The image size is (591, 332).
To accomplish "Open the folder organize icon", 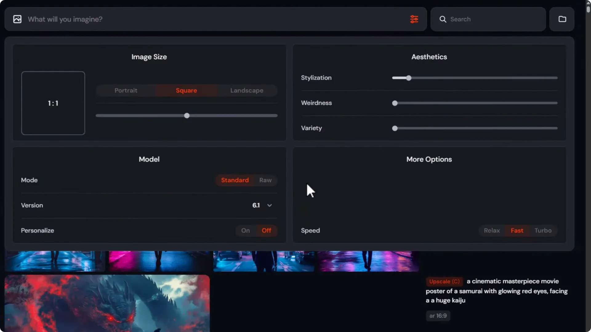I will (x=562, y=19).
